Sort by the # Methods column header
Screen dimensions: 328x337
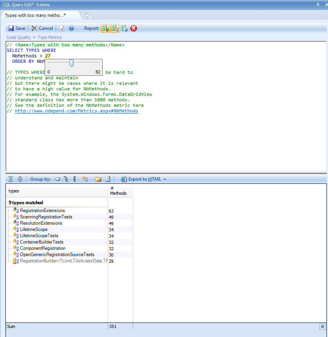click(120, 191)
